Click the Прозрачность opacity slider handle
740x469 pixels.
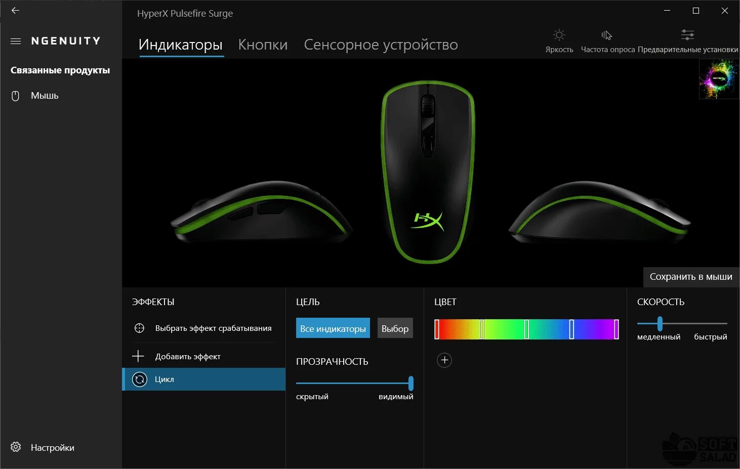tap(410, 383)
